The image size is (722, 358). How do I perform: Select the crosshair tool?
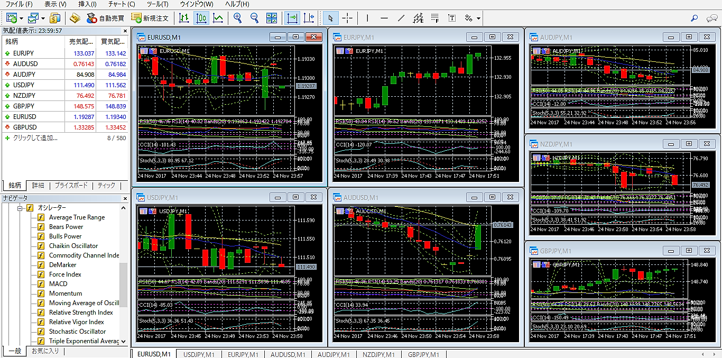click(x=347, y=18)
